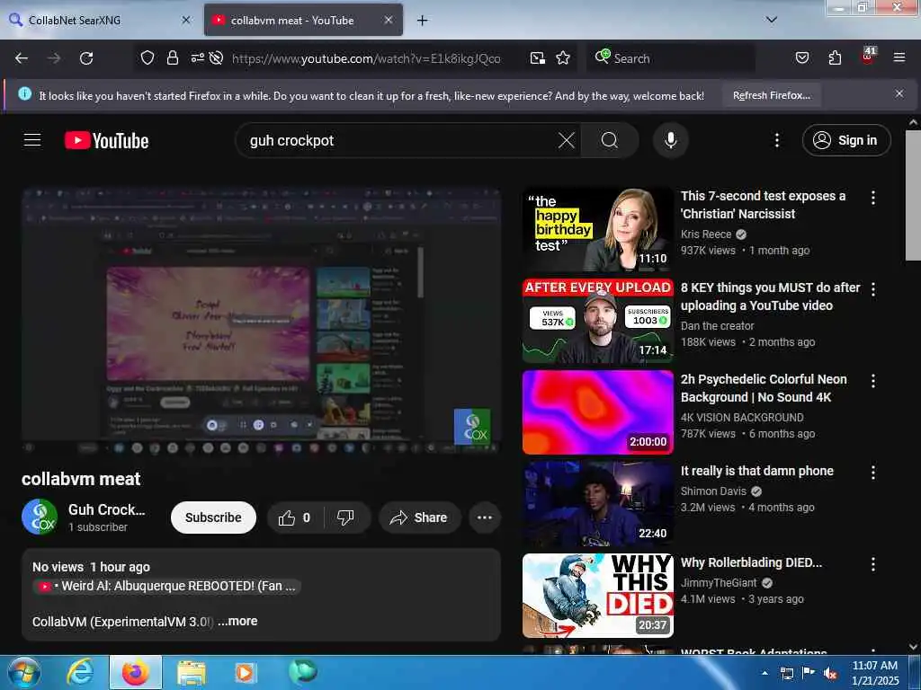Click the muted volume tray icon
The image size is (921, 690).
(x=830, y=673)
